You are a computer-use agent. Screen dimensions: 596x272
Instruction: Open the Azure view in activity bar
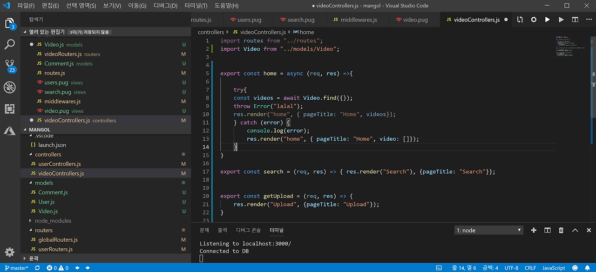pyautogui.click(x=10, y=130)
